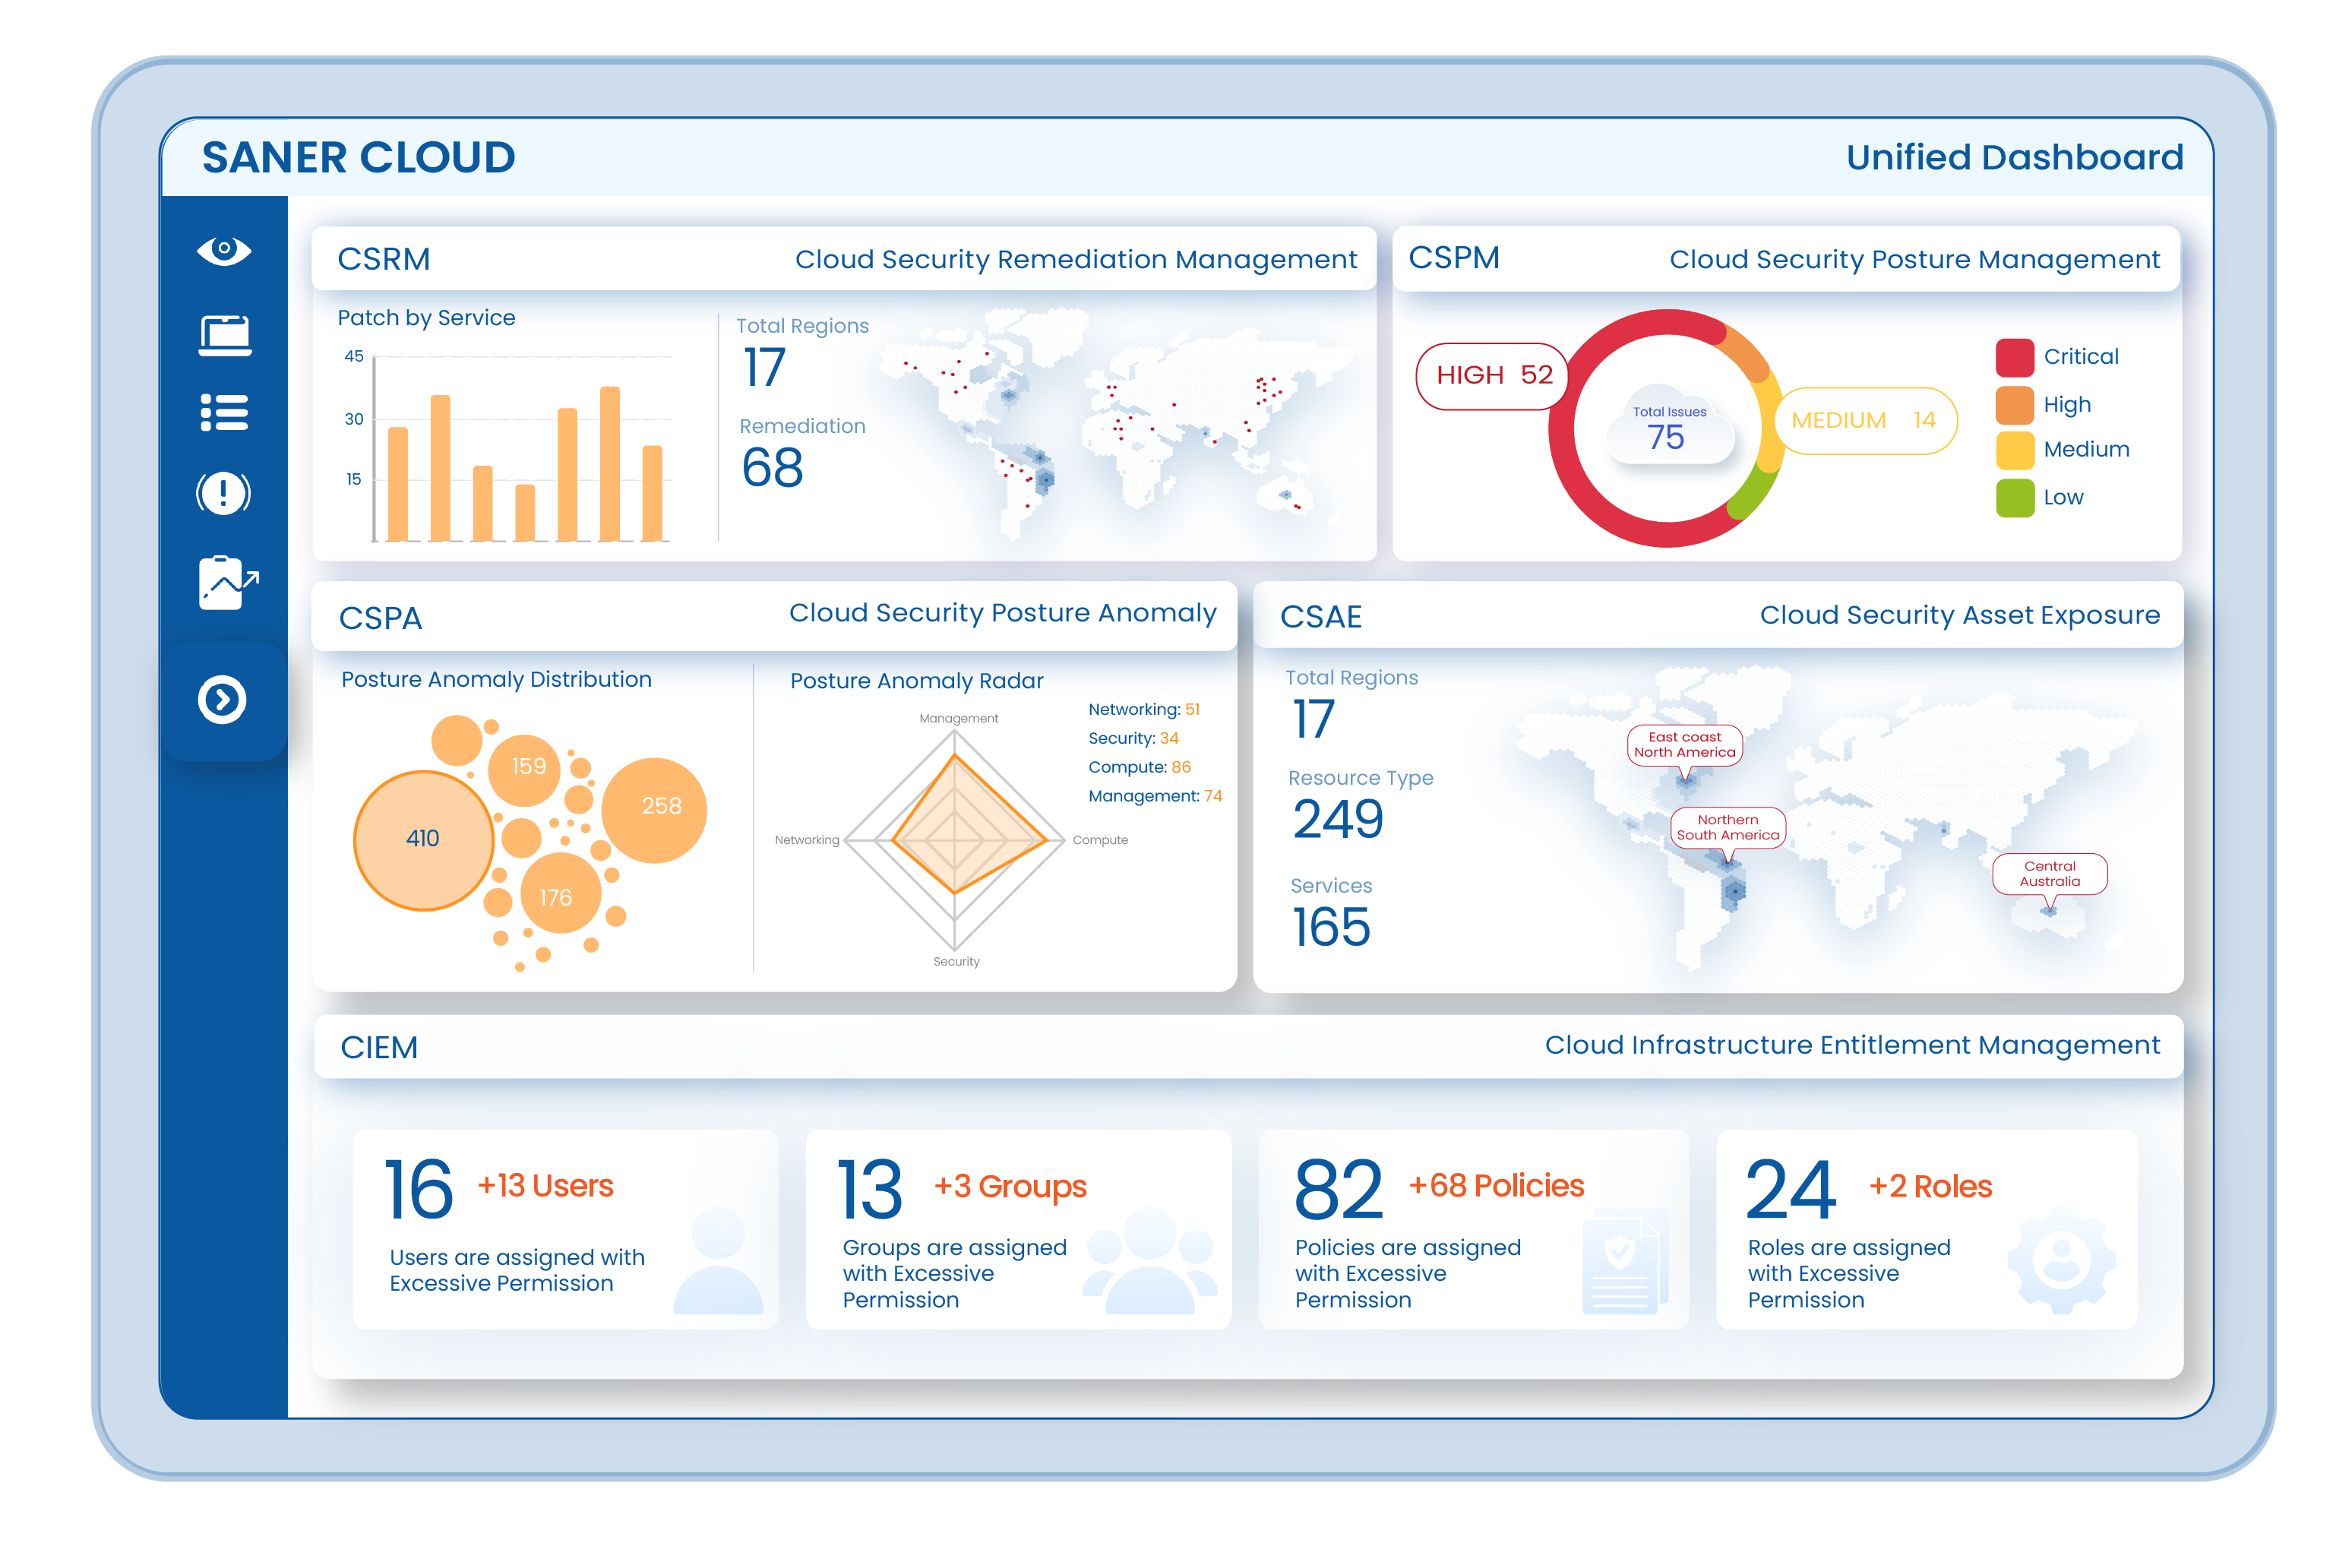Click the Posture Anomaly Radar title
The height and width of the screenshot is (1568, 2352).
[916, 681]
